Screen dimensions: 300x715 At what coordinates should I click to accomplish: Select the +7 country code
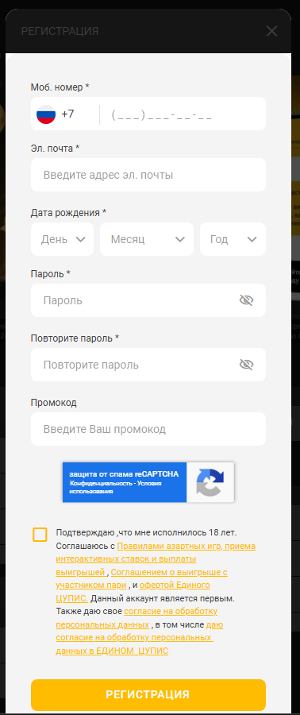click(67, 114)
